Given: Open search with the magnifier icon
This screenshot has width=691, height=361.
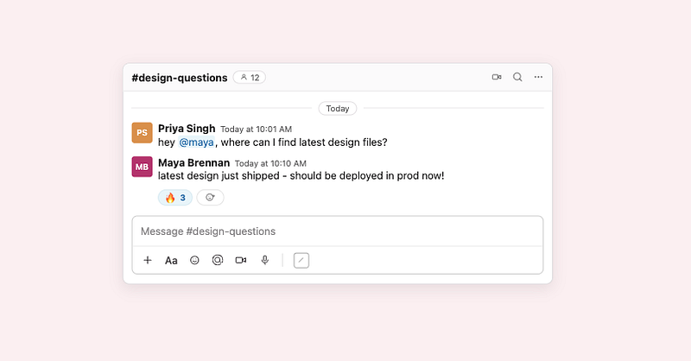Looking at the screenshot, I should [517, 77].
